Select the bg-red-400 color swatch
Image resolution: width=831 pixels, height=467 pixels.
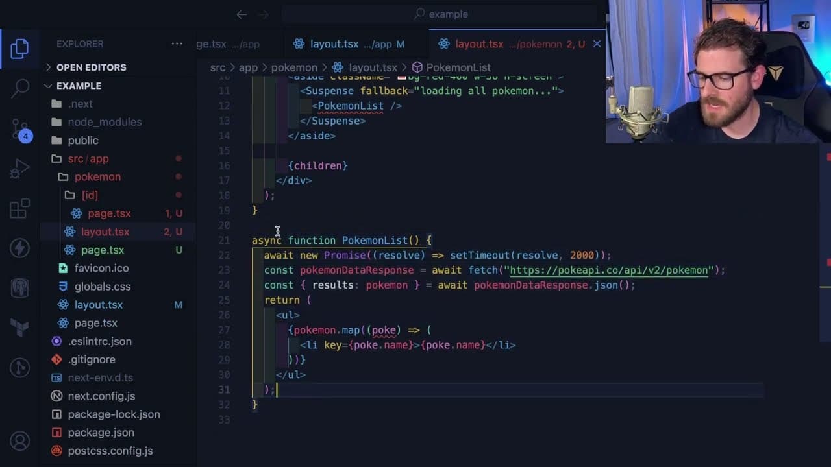[401, 78]
